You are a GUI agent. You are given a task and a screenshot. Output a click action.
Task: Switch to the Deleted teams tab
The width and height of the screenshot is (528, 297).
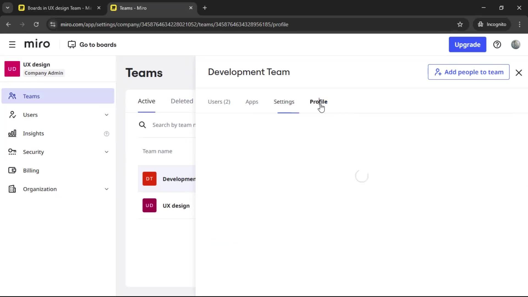click(x=182, y=101)
